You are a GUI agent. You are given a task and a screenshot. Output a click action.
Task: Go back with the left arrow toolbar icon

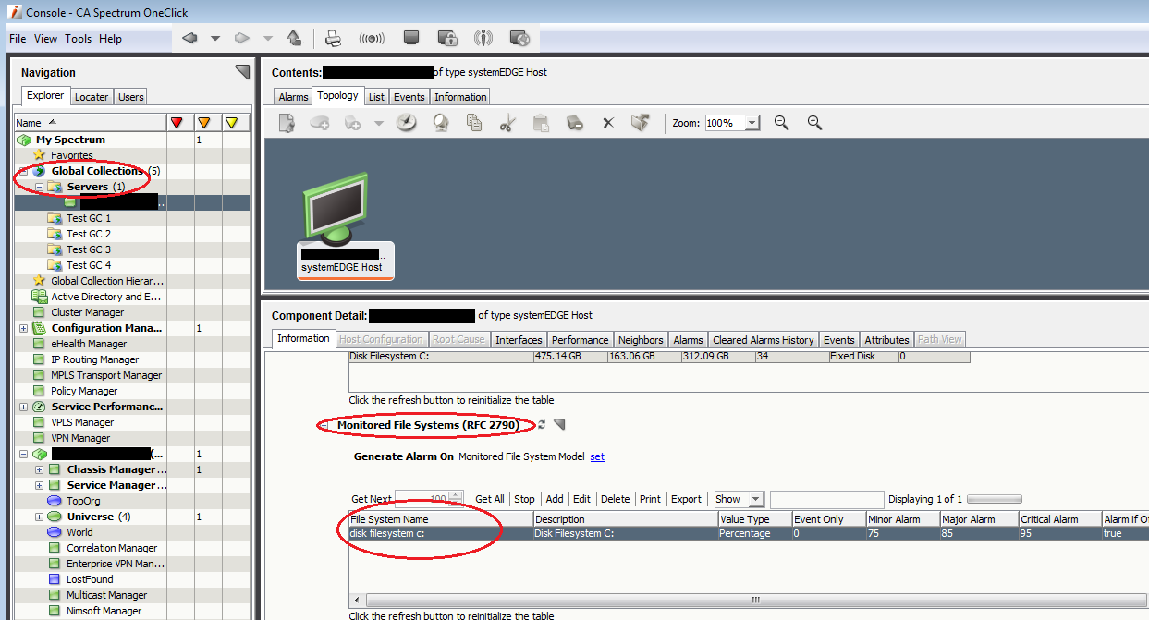click(189, 38)
